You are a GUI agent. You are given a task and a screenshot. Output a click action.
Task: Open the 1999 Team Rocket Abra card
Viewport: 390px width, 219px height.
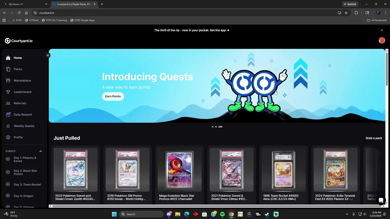[x=284, y=175]
